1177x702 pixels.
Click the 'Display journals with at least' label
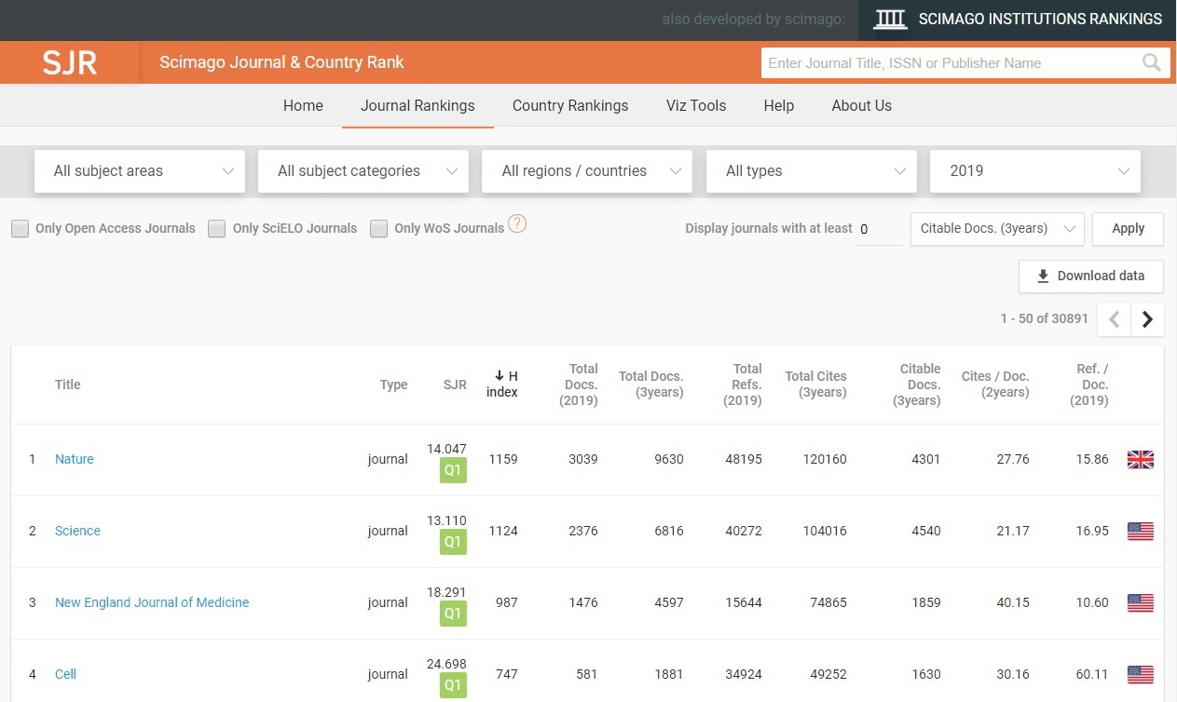[769, 228]
